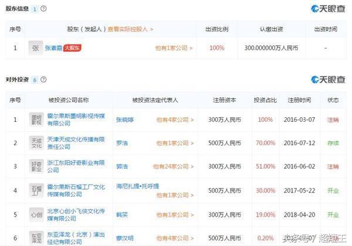Select the 状态 column header

tap(333, 100)
